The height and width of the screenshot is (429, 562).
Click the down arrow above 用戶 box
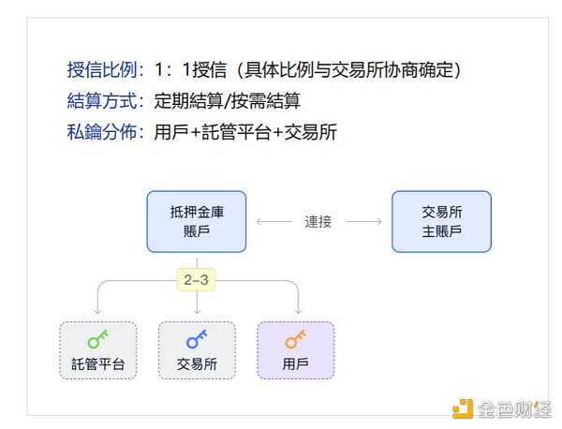(x=299, y=305)
